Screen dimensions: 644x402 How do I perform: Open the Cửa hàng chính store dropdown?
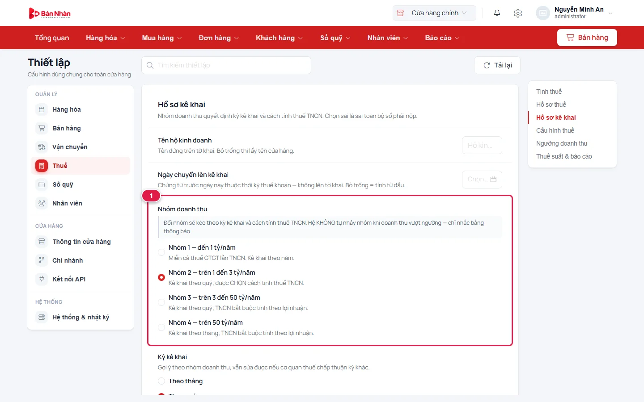434,13
